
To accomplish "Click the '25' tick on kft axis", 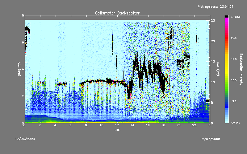I will [213, 20].
